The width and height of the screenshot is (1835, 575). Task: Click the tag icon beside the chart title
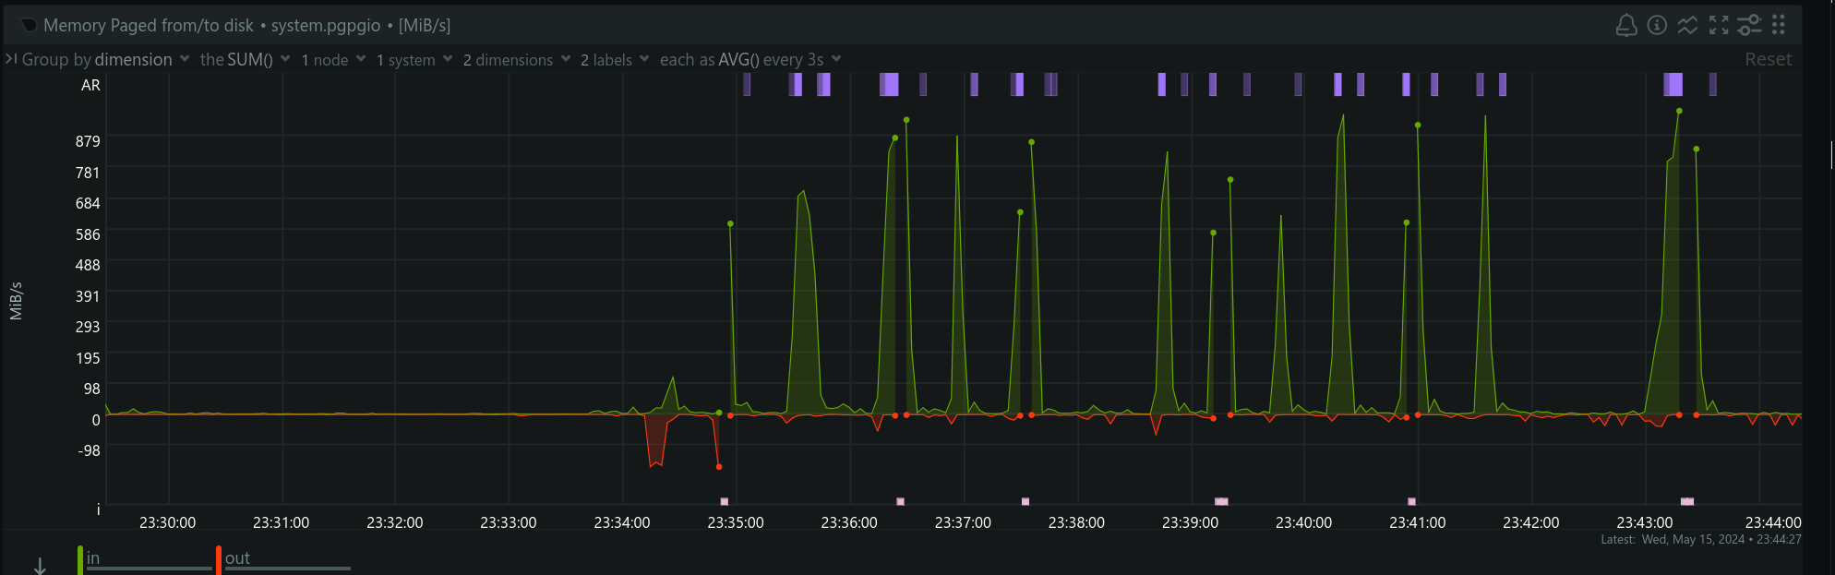pos(30,26)
